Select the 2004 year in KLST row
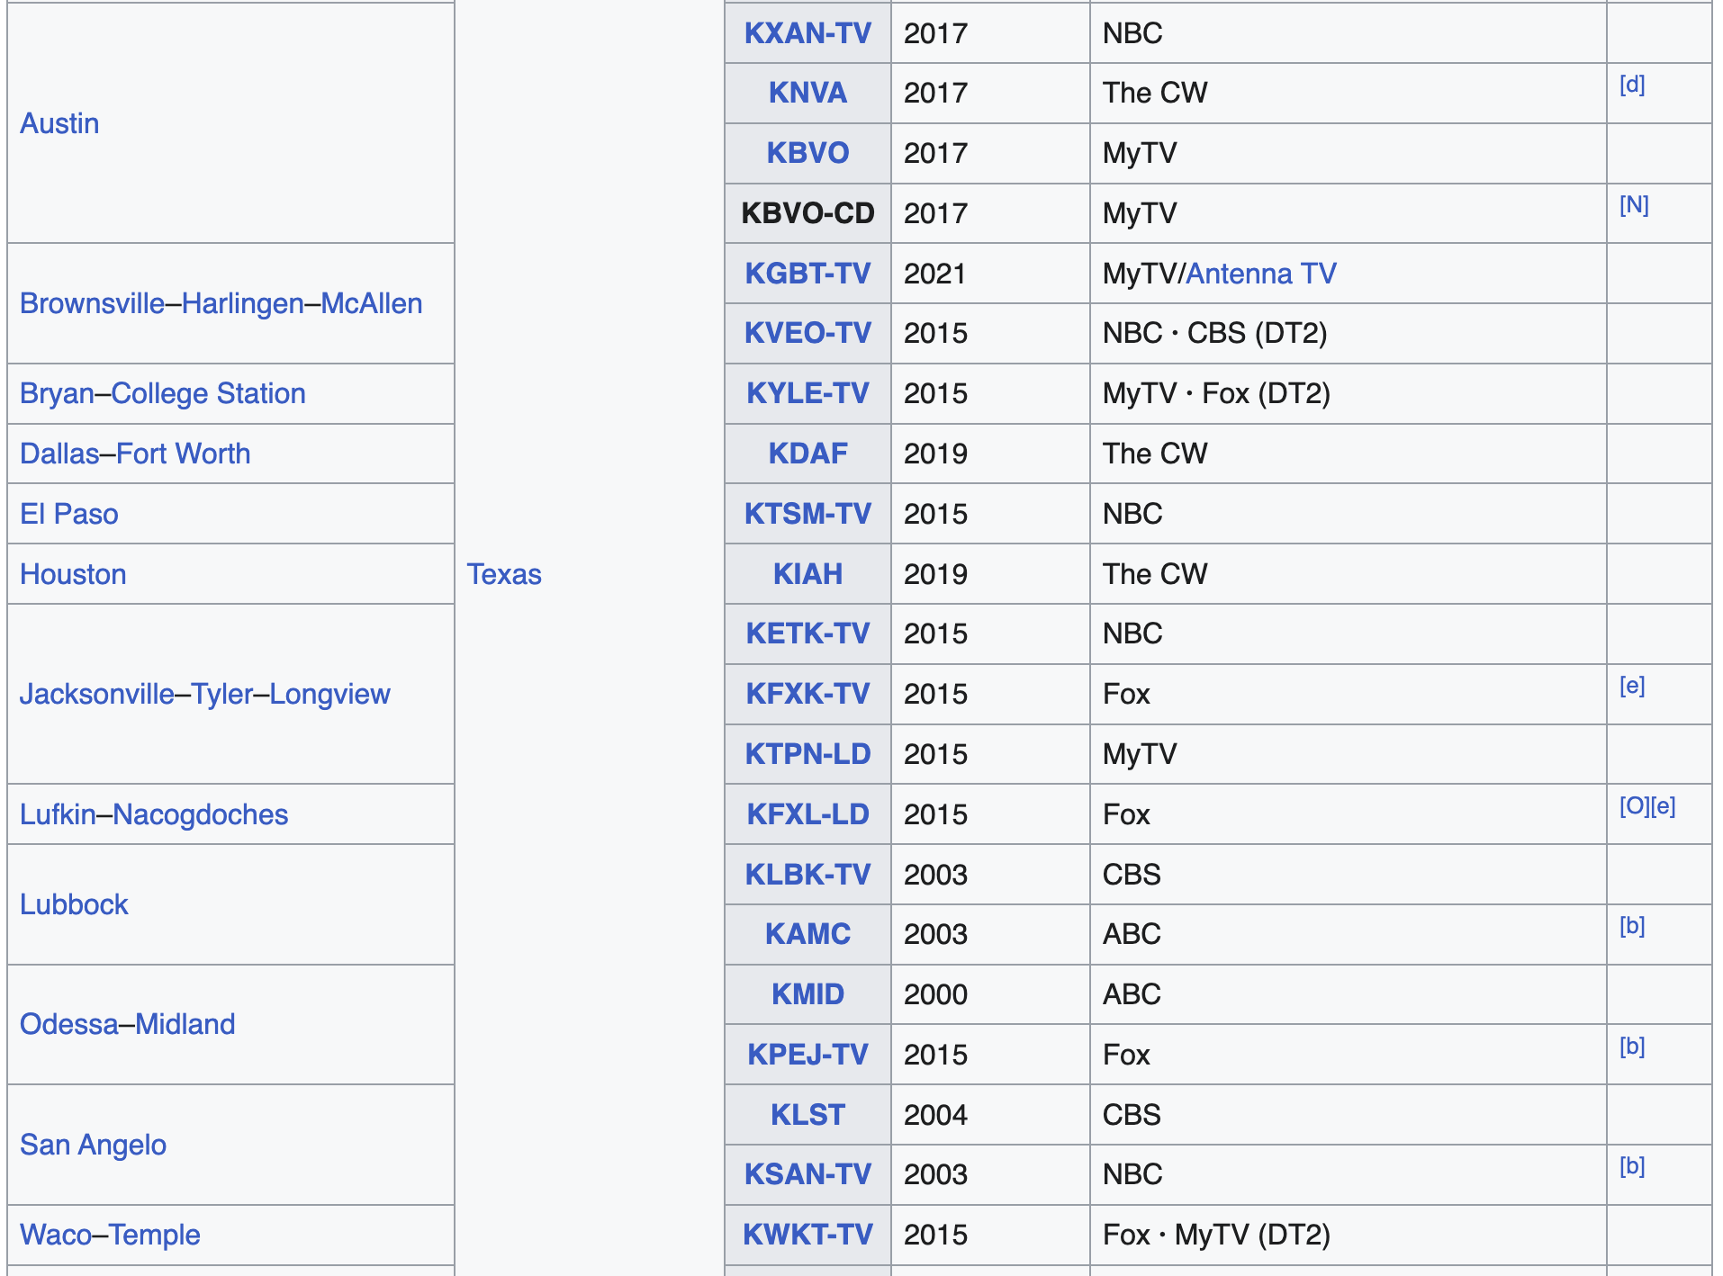Screen dimensions: 1723x1276 click(935, 1115)
